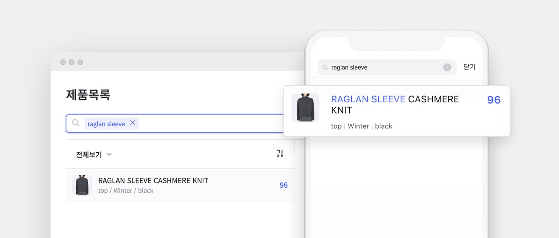
Task: Open the sort icon above the product list
Action: click(280, 154)
